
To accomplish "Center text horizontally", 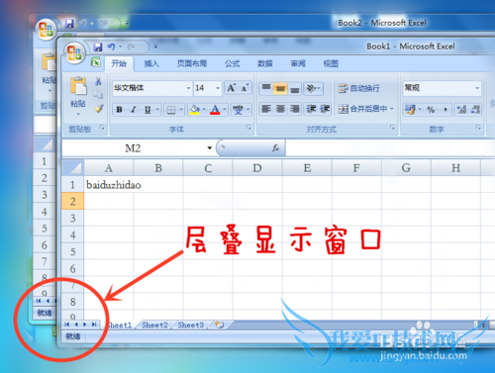I will (280, 109).
